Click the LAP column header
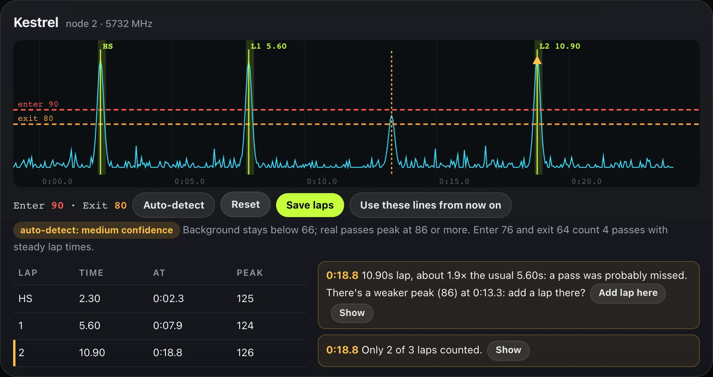 coord(28,273)
